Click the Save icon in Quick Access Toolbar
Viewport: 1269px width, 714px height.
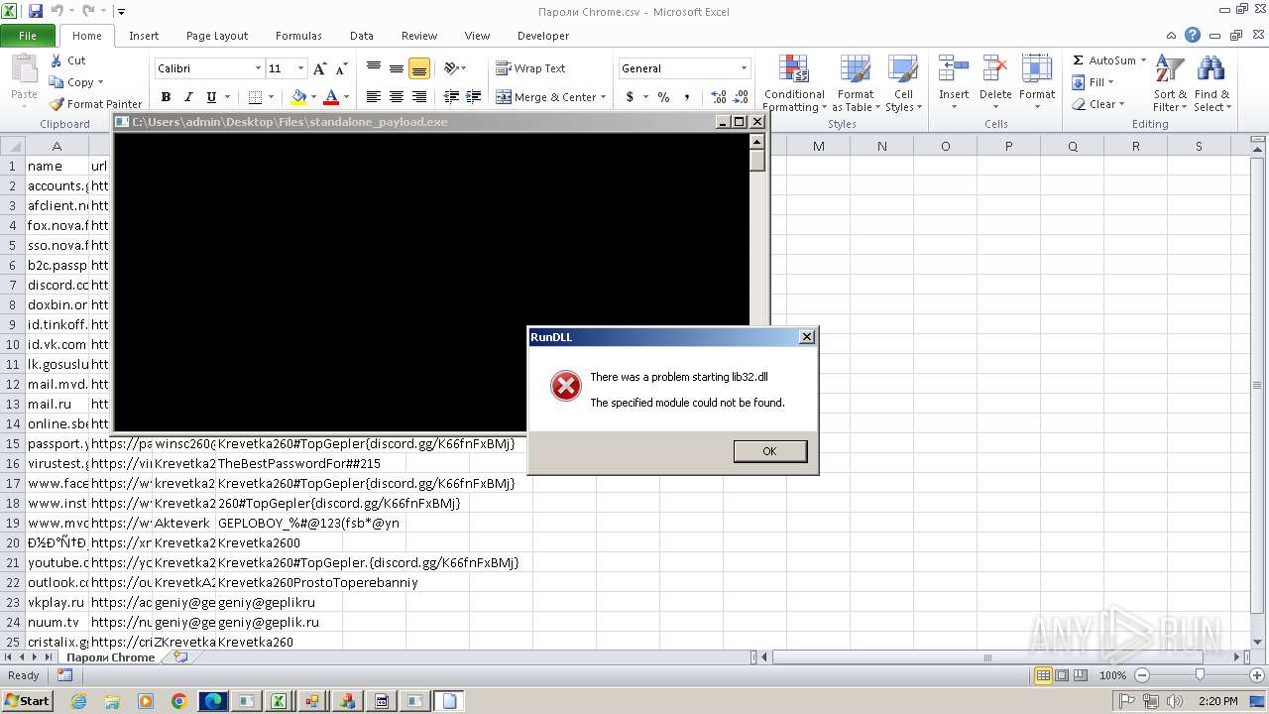(36, 12)
